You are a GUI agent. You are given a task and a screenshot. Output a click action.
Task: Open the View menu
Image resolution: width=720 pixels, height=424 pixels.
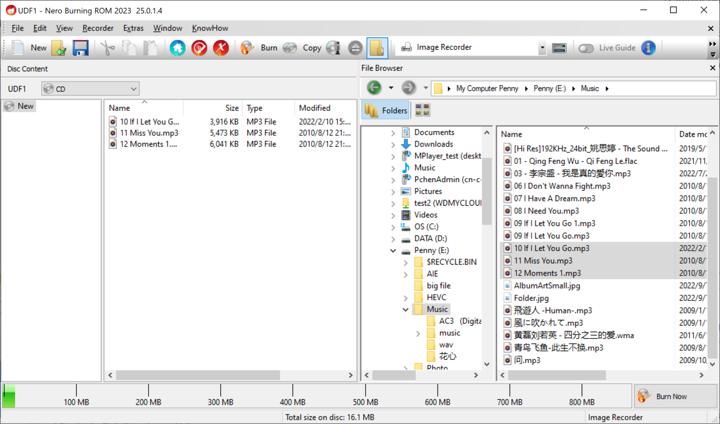[x=64, y=28]
